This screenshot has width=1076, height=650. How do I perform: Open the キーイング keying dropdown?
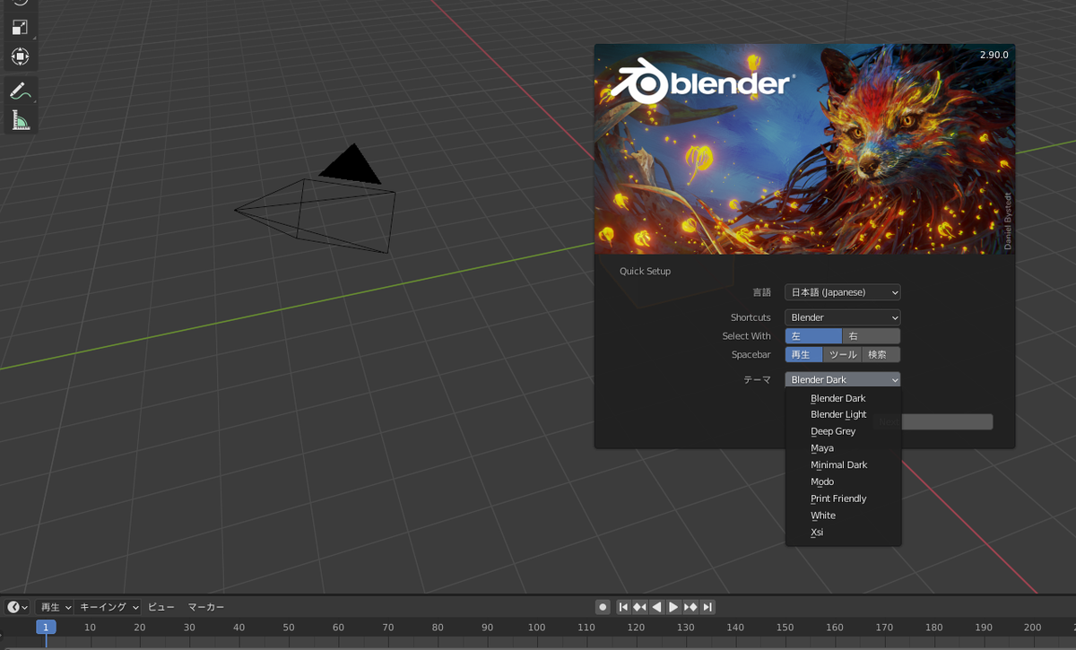coord(108,607)
